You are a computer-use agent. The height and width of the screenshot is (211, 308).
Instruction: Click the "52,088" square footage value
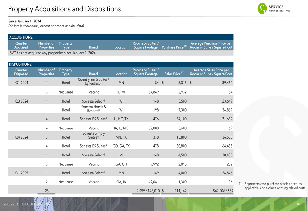[x=154, y=128]
